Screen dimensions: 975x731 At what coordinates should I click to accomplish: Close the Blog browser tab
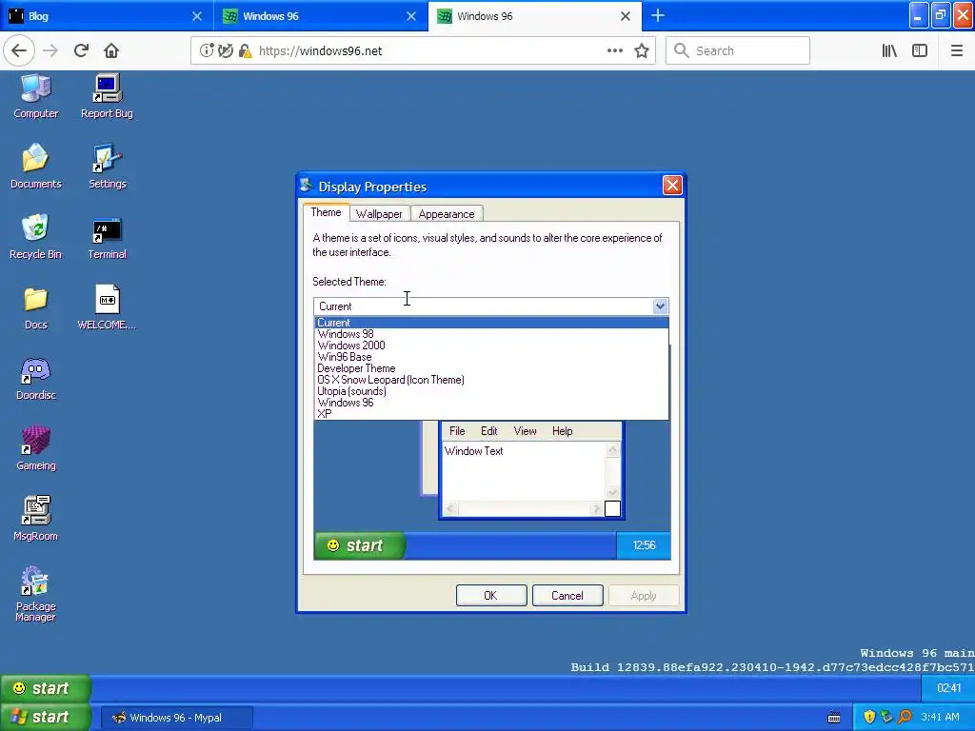pos(196,16)
